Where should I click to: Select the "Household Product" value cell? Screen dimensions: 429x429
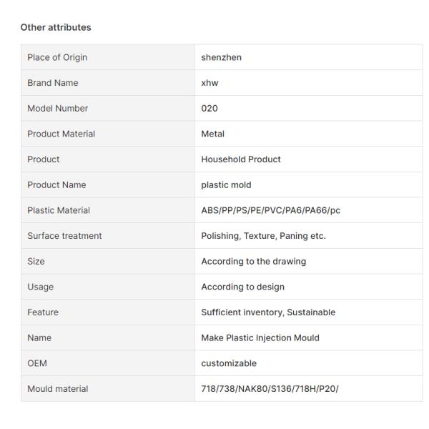241,159
